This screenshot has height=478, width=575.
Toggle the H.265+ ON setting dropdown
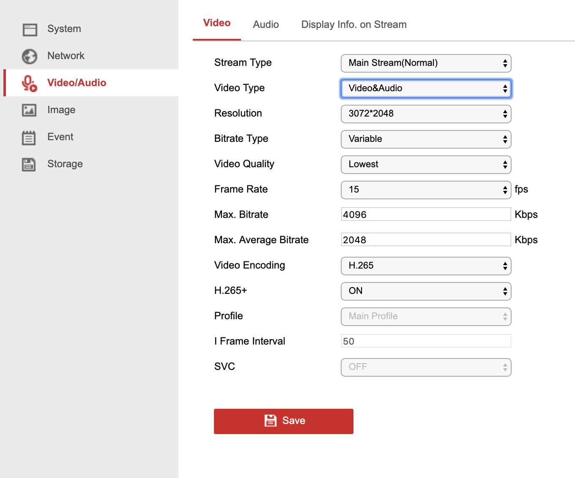[426, 291]
